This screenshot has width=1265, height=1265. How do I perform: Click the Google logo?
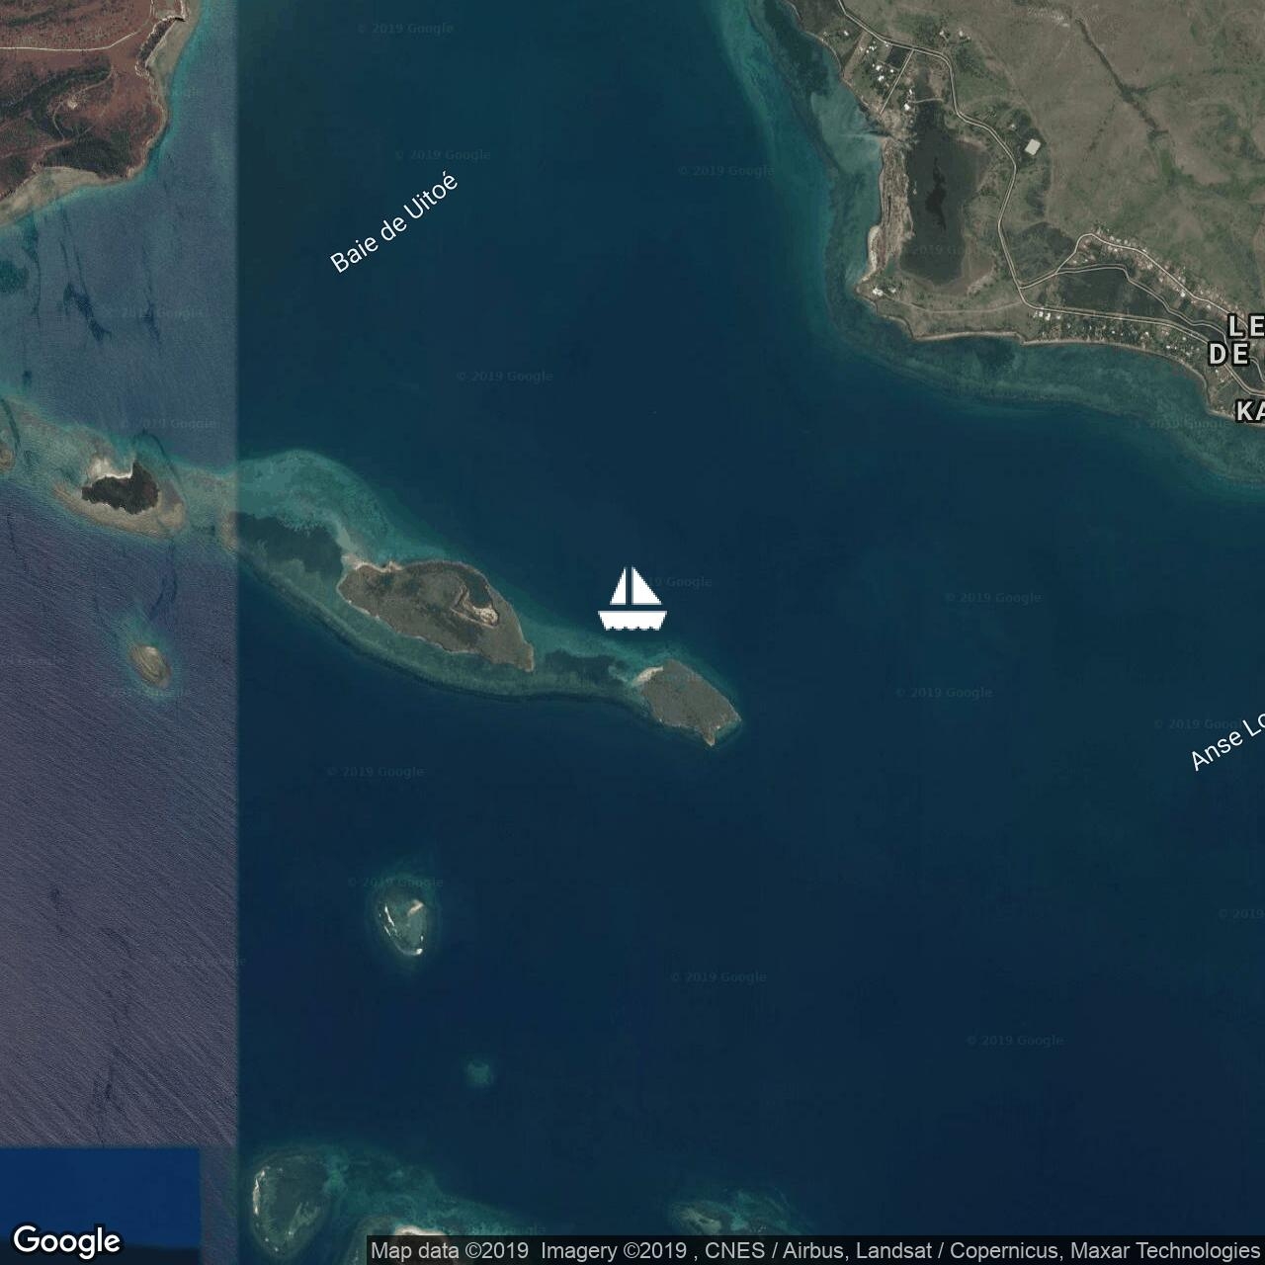click(x=67, y=1240)
